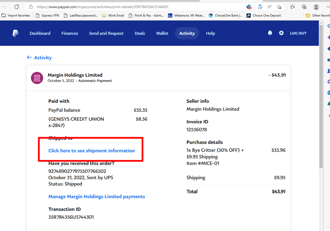Open Manage Margin Holdings Limited payments
Screen dimensions: 330x231
pos(97,197)
